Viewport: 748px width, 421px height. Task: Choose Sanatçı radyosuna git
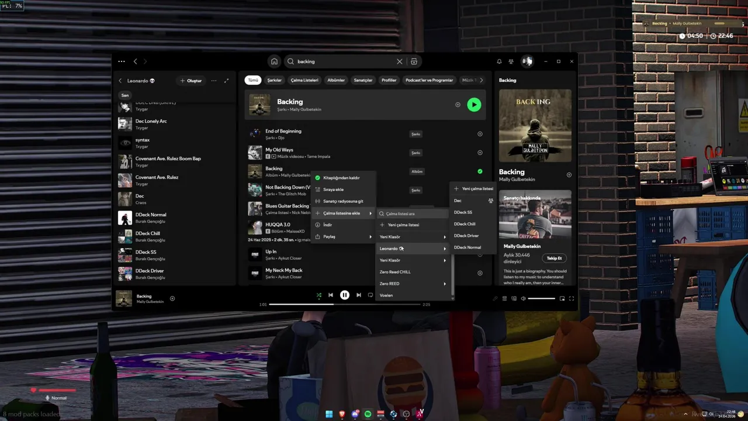[x=343, y=201]
